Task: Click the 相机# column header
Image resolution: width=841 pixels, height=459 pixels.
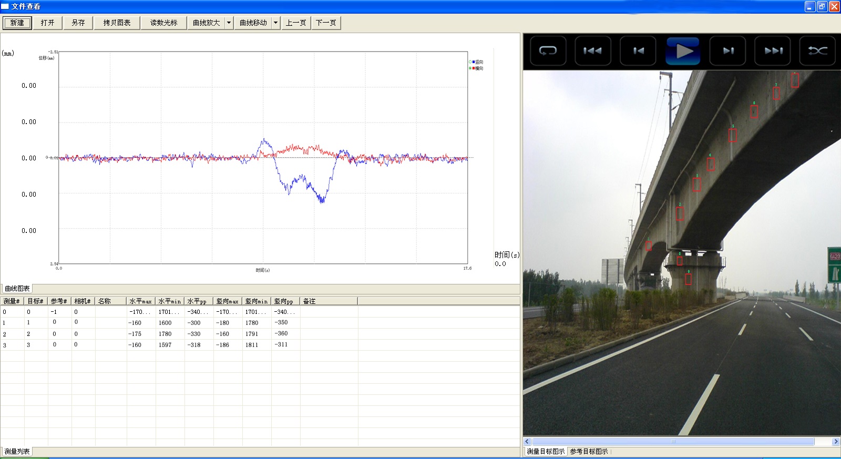Action: click(x=83, y=301)
